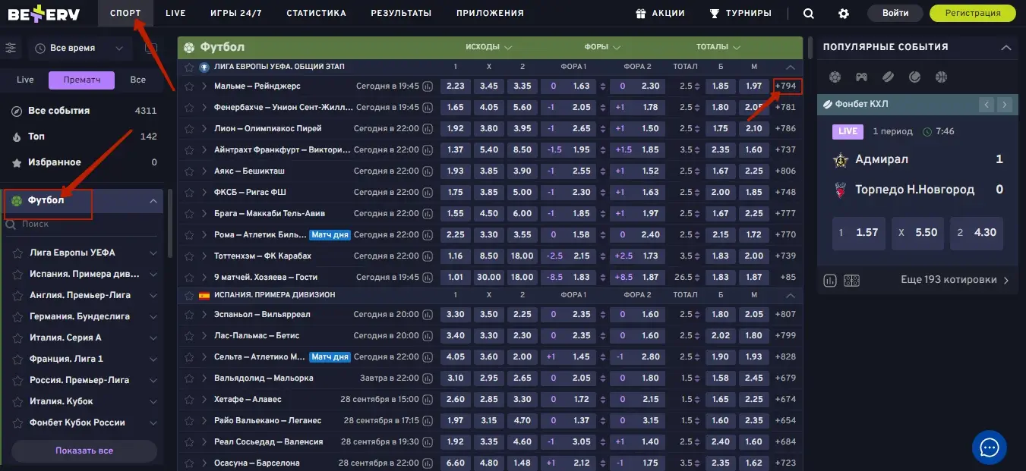
Task: Select hockey puck icon in popular events
Action: pyautogui.click(x=888, y=77)
